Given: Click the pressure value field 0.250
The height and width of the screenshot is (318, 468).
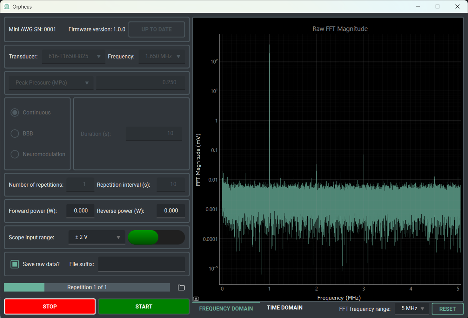Looking at the screenshot, I should pos(141,83).
